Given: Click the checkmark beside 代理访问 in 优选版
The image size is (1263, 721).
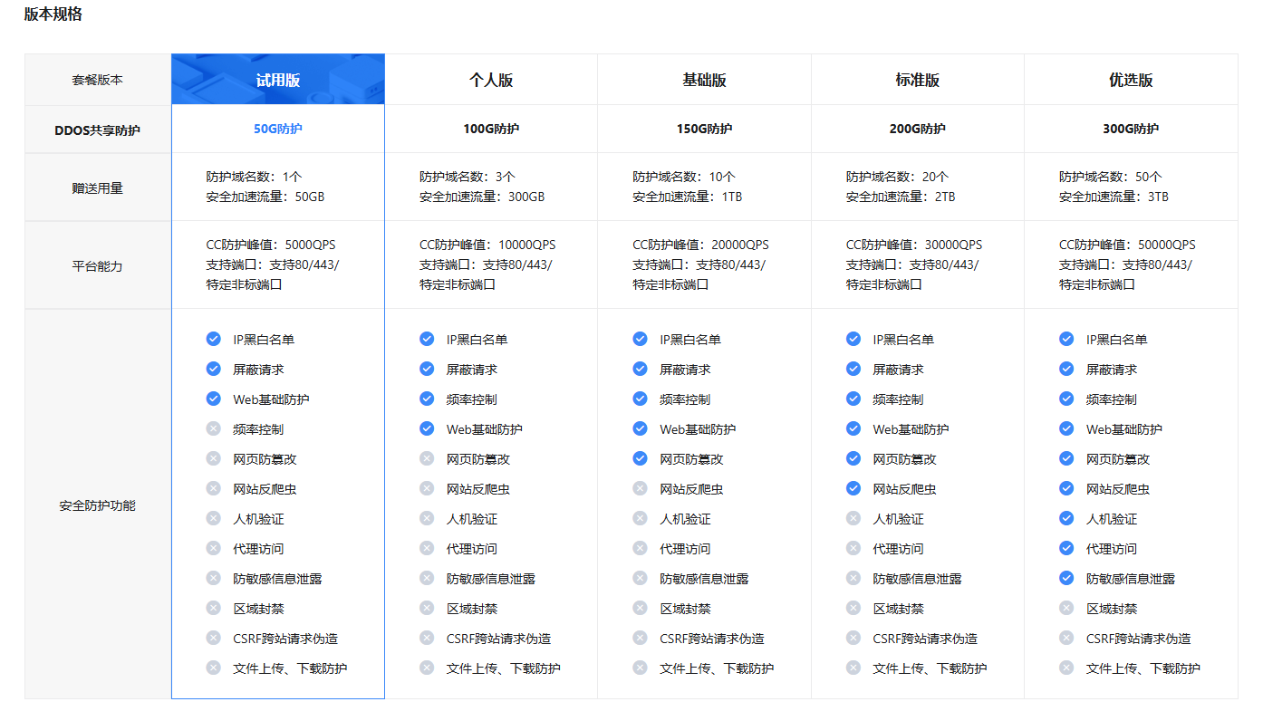Looking at the screenshot, I should point(1066,548).
